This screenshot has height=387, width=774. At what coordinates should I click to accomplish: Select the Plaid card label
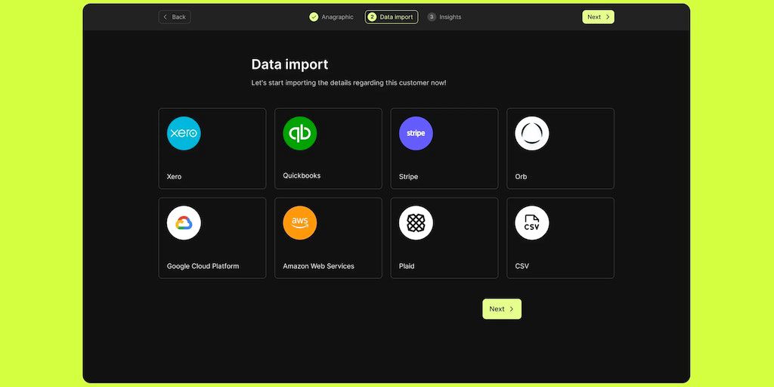click(x=407, y=266)
